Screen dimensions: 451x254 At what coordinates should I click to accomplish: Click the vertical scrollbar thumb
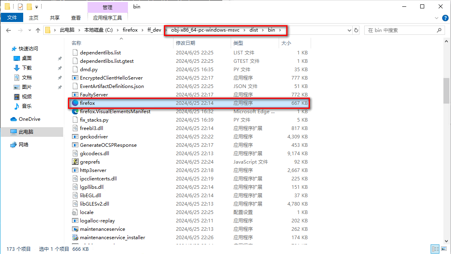(446, 91)
